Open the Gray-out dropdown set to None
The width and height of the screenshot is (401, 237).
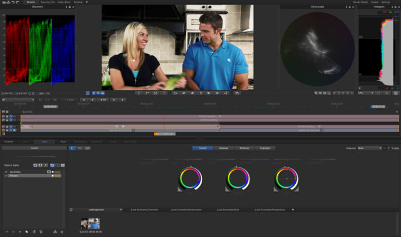[370, 148]
